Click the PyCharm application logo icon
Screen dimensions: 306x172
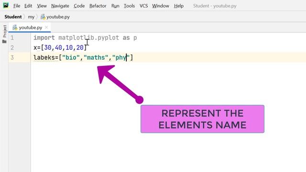[x=6, y=5]
